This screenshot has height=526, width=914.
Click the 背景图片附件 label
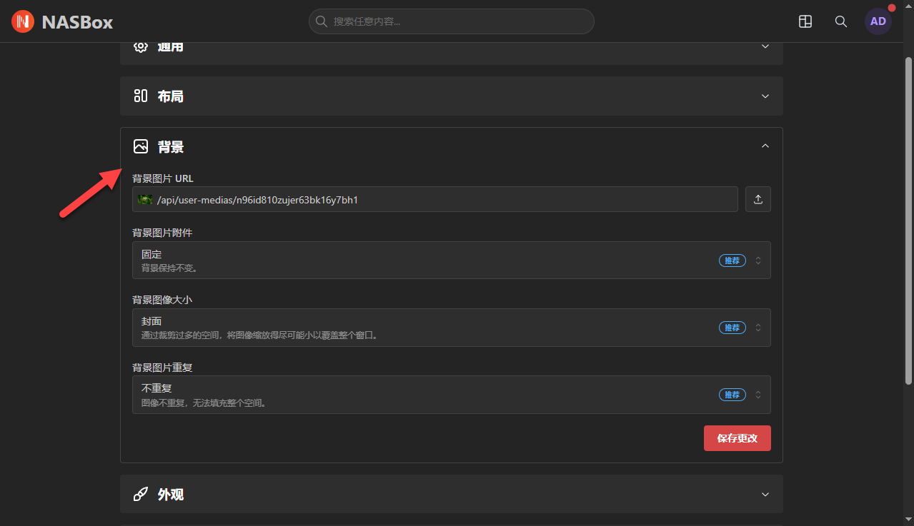(162, 233)
